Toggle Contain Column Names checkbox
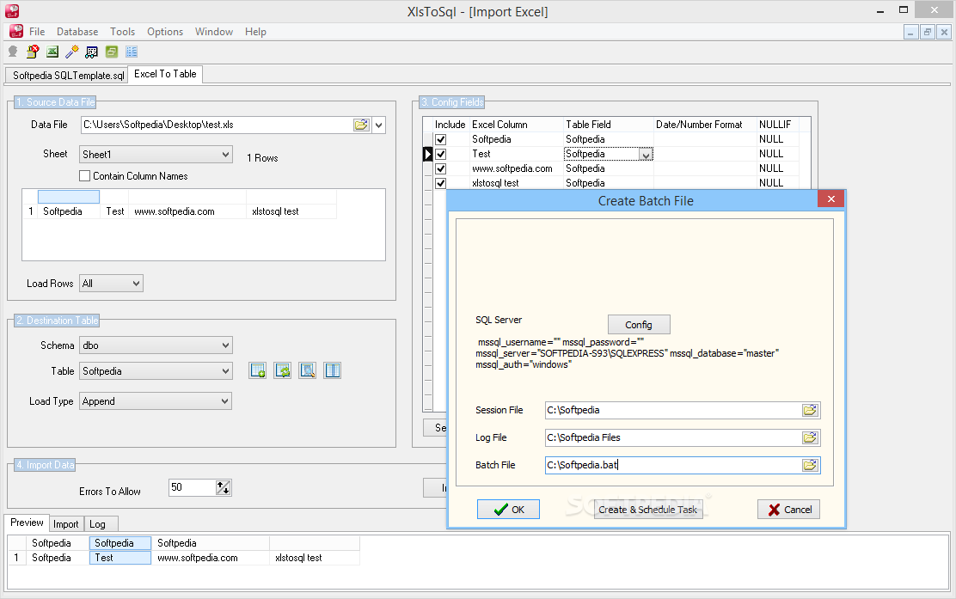Viewport: 956px width, 599px height. (85, 176)
